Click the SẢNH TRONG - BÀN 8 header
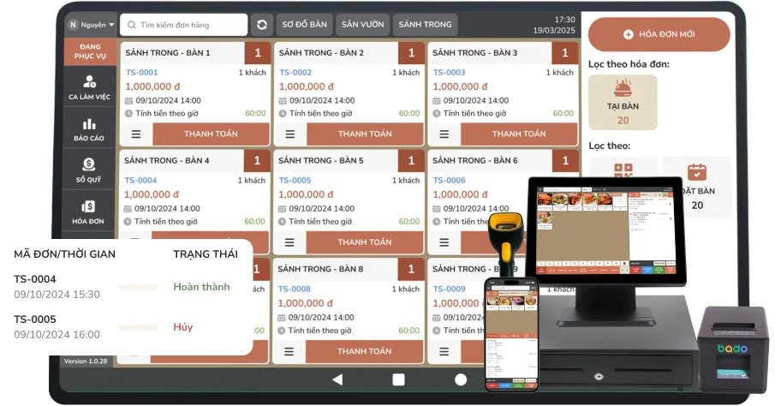Viewport: 775px width, 406px height. point(320,269)
